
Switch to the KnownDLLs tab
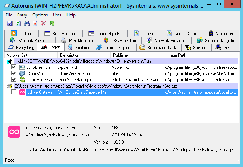(181, 33)
